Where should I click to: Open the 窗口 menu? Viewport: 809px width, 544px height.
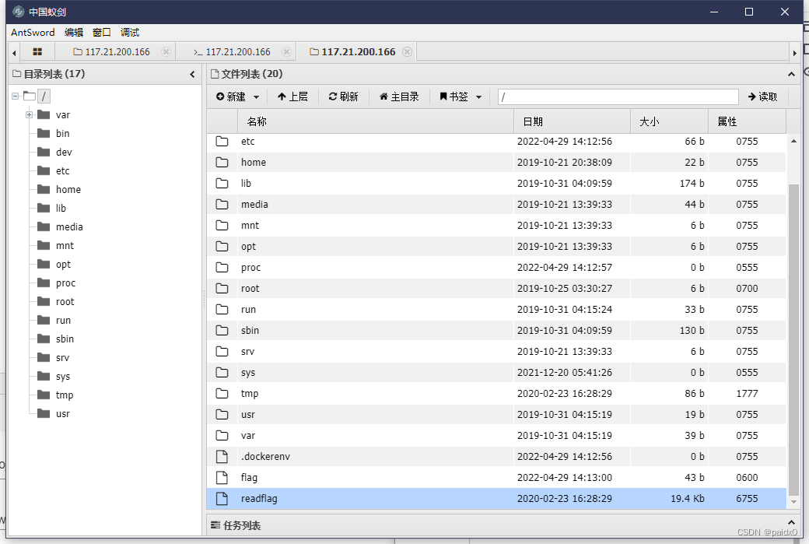(102, 32)
